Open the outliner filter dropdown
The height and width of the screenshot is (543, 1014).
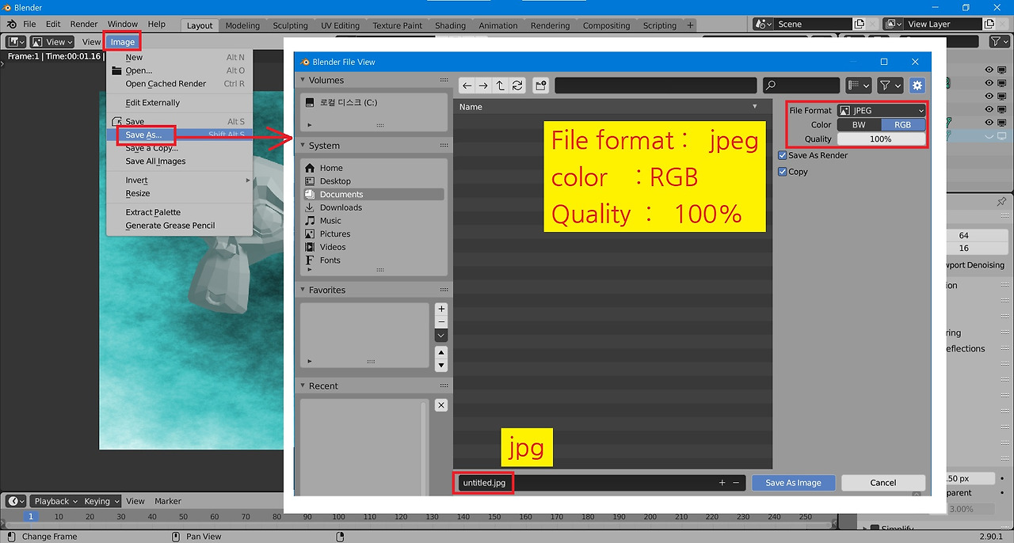[998, 42]
